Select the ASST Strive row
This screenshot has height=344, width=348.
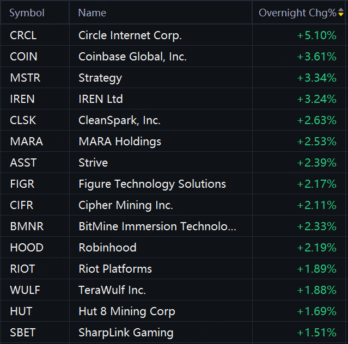coord(173,163)
